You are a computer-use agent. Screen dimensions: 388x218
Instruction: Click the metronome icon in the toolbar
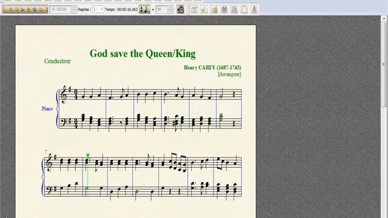[254, 10]
